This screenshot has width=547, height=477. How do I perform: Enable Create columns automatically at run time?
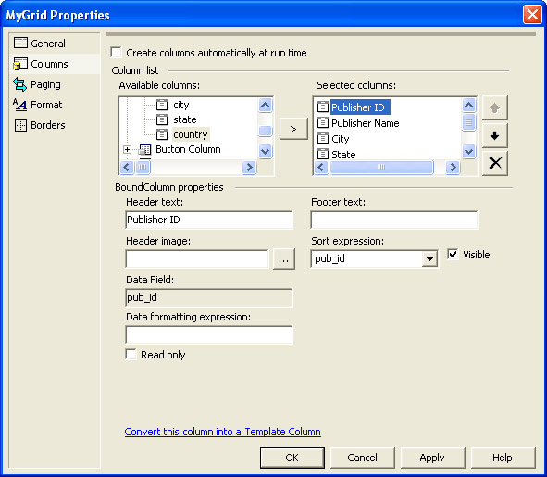point(116,53)
